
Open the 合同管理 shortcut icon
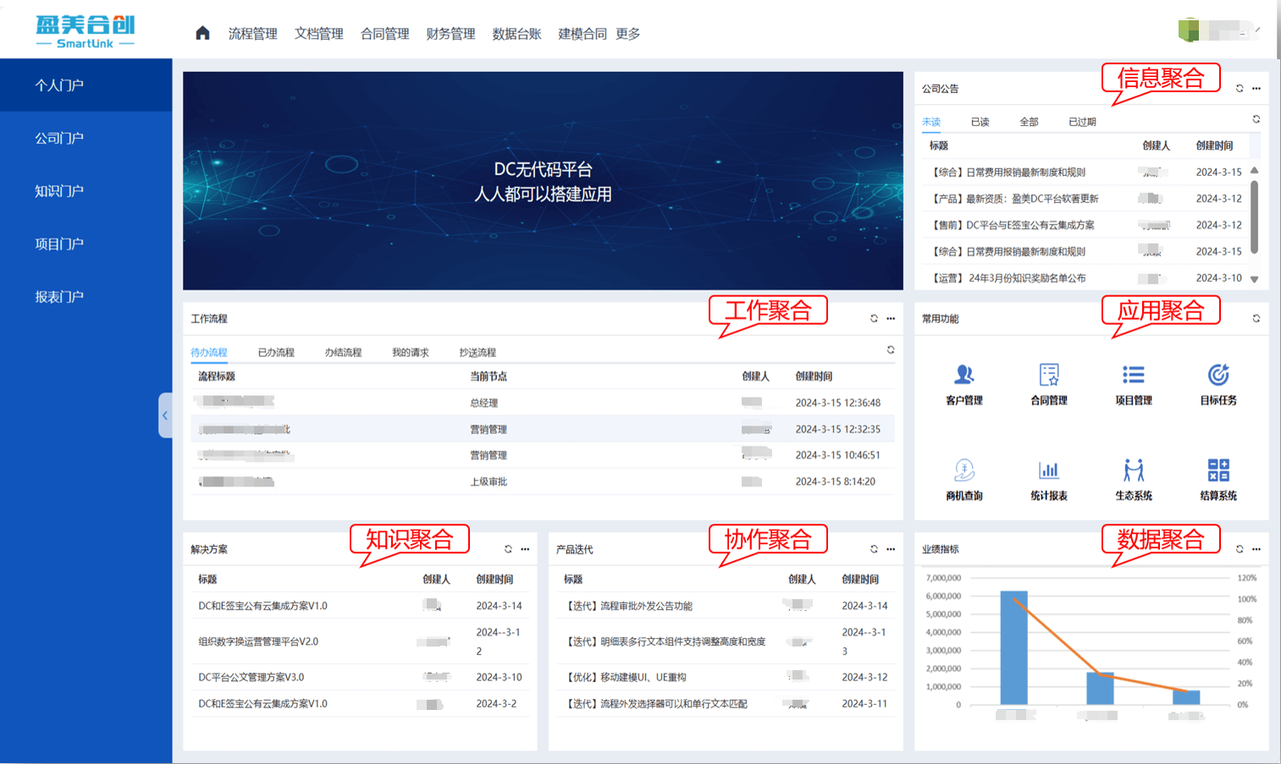pos(1048,375)
